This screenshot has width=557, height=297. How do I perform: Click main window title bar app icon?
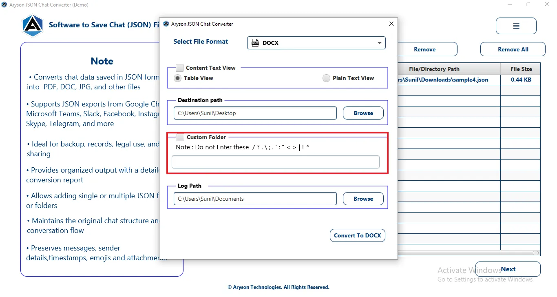pos(4,5)
